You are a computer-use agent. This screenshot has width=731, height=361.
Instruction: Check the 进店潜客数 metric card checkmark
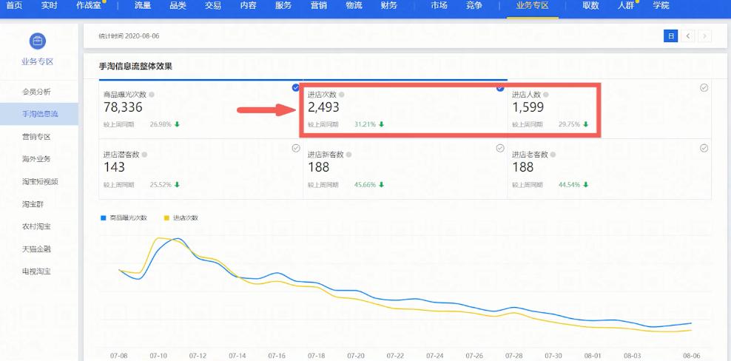pos(295,148)
